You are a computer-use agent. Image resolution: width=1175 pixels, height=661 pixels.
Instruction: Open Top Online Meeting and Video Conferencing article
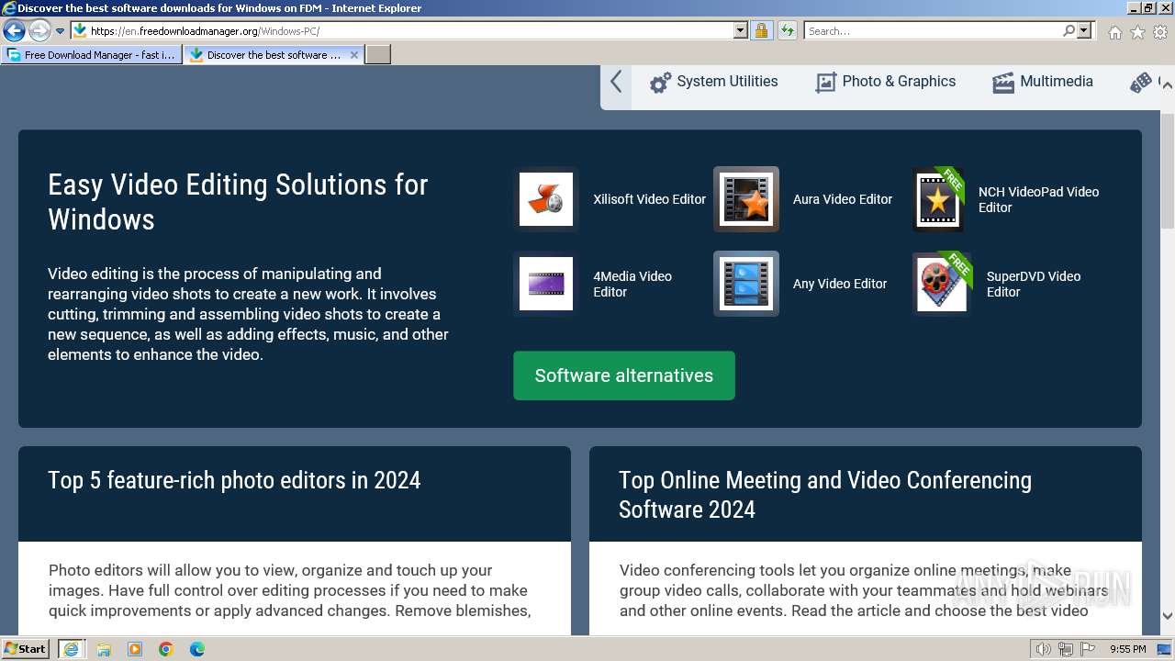pos(825,495)
